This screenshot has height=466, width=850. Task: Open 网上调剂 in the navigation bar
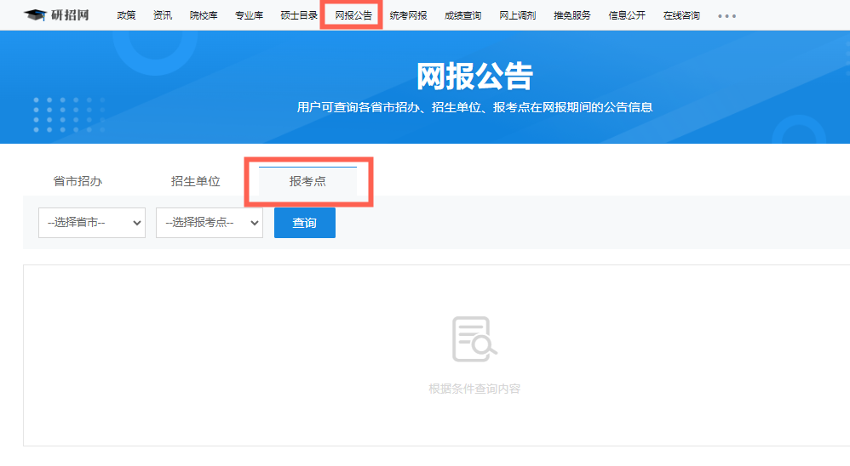point(518,15)
